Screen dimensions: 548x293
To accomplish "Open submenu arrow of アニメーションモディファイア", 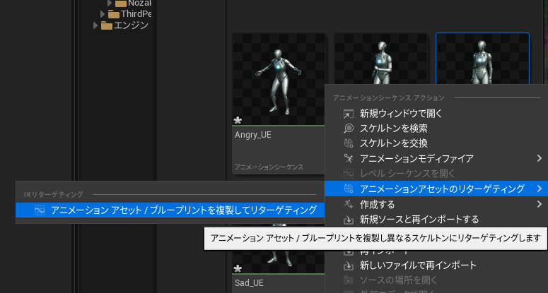I will pos(539,158).
